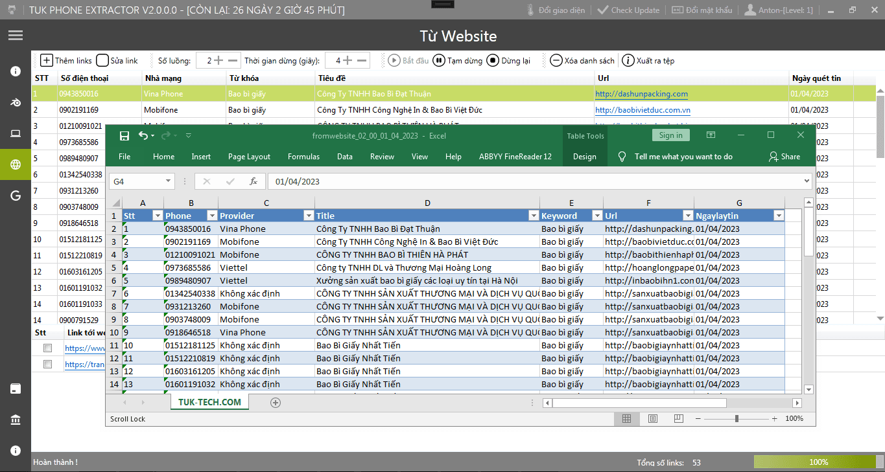Open the Formulas ribbon tab

coord(303,157)
